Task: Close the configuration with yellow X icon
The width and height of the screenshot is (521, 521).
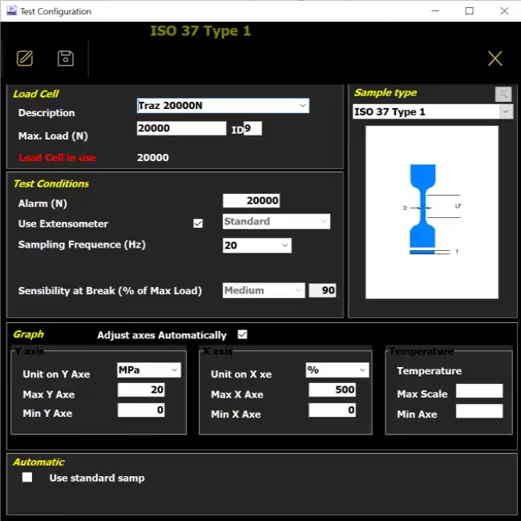Action: click(495, 58)
